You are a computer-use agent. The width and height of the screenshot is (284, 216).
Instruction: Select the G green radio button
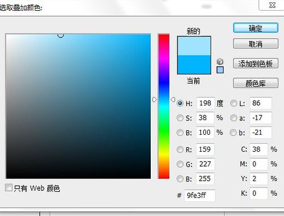click(x=180, y=164)
